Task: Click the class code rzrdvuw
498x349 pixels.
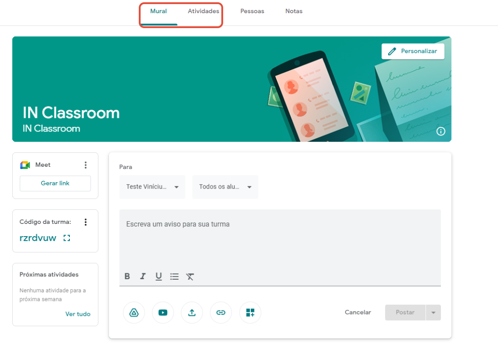Action: [38, 238]
